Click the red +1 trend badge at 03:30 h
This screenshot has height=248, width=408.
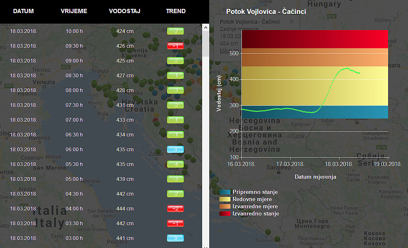pyautogui.click(x=175, y=223)
